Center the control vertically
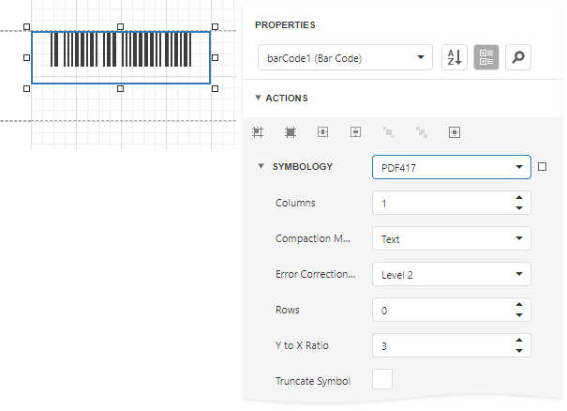567x411 pixels. 355,133
